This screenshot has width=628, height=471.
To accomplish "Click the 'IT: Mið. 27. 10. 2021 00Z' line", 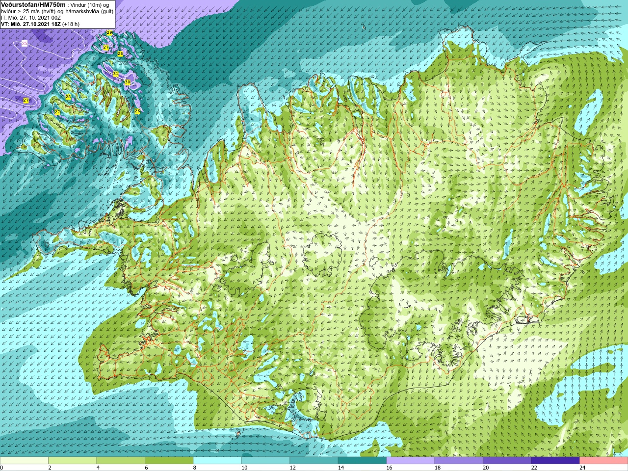I will [x=31, y=18].
